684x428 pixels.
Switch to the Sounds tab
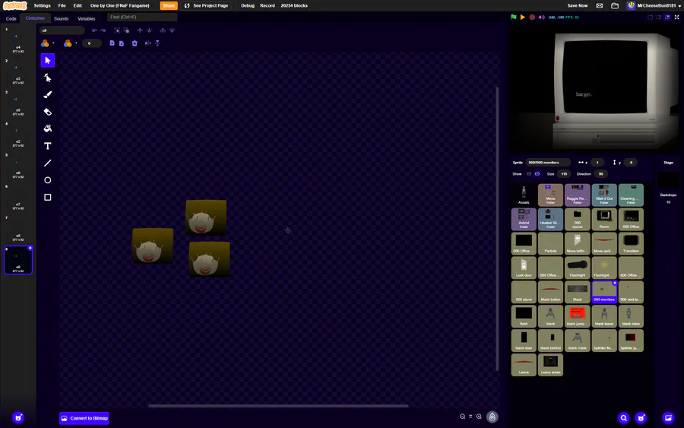tap(61, 19)
